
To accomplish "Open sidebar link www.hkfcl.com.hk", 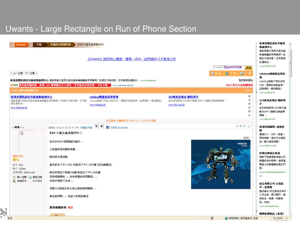I will [x=268, y=146].
